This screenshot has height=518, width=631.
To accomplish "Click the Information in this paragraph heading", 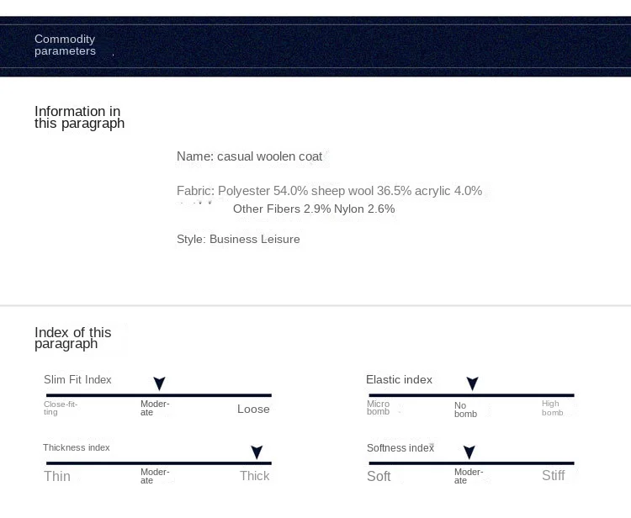I will click(x=79, y=118).
